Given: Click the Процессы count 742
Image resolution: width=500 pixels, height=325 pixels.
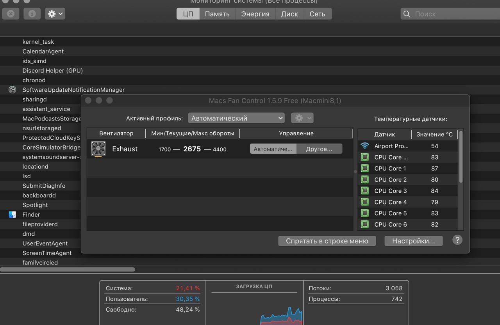Looking at the screenshot, I should pos(396,299).
